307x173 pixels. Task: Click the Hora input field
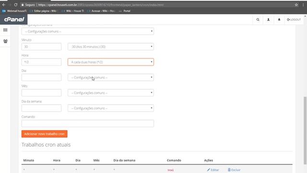click(x=41, y=62)
